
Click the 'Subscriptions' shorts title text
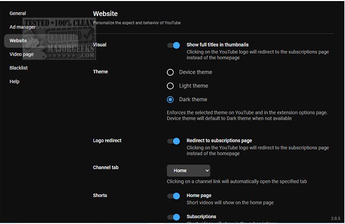click(201, 217)
